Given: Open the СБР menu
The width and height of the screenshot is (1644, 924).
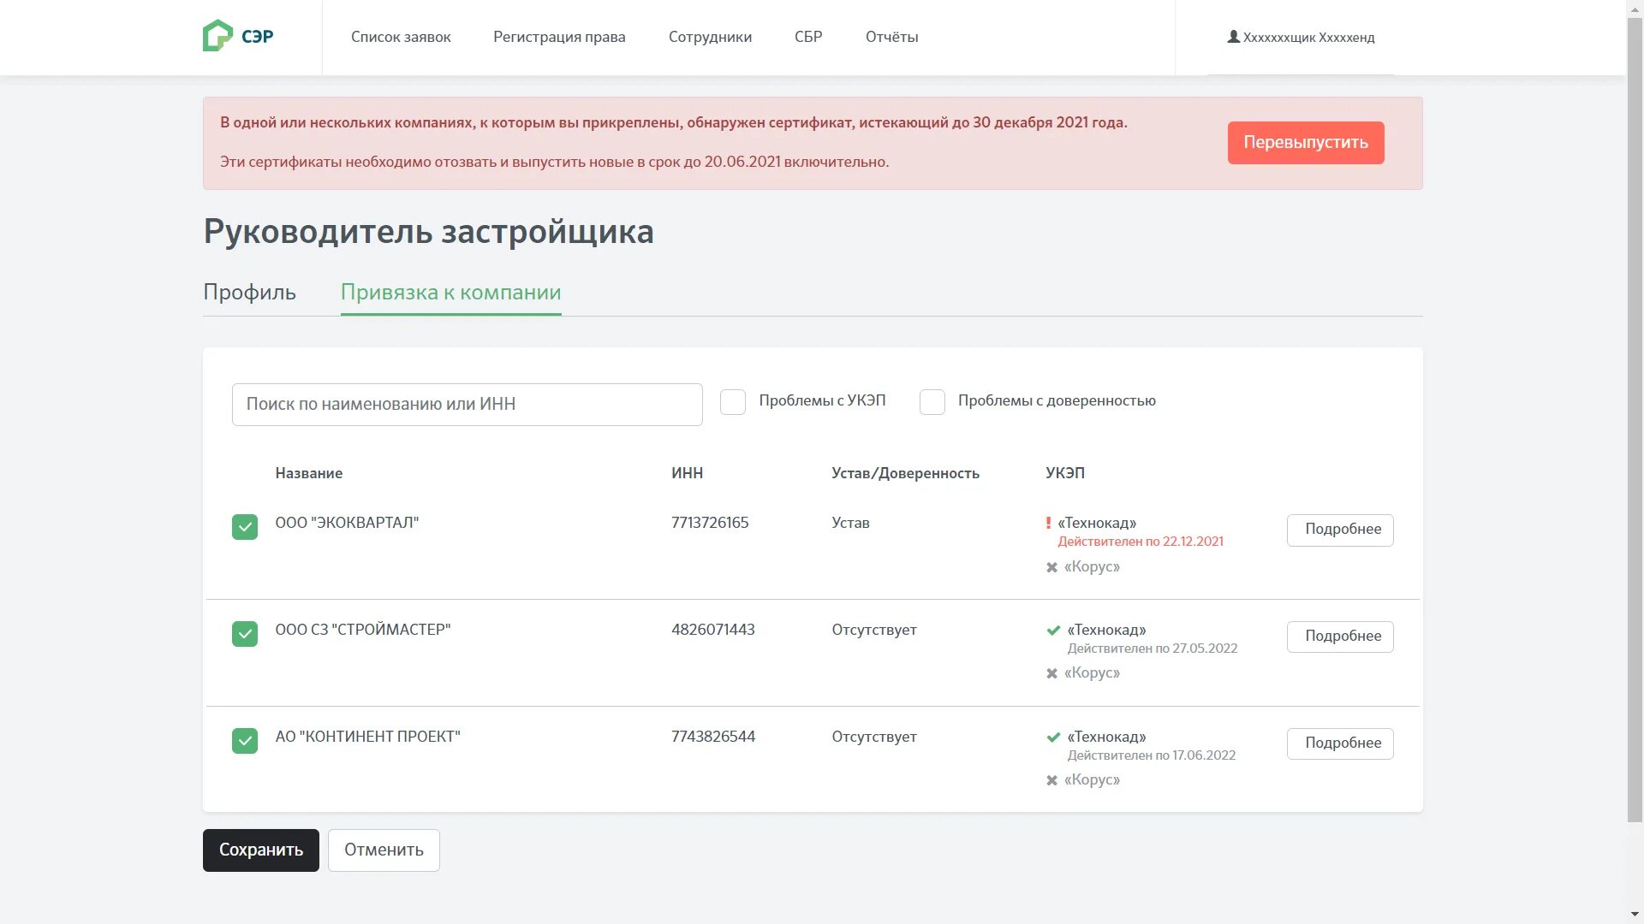Looking at the screenshot, I should pyautogui.click(x=808, y=37).
